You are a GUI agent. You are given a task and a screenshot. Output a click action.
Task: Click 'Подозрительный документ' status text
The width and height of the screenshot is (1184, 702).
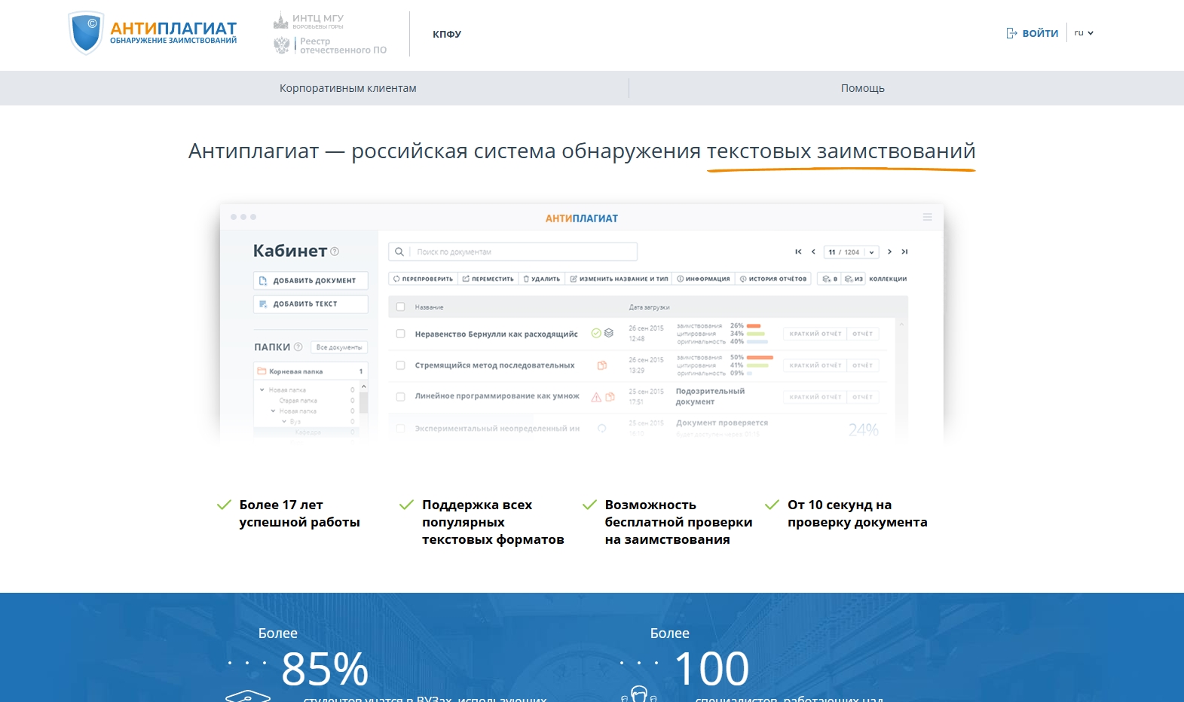pyautogui.click(x=710, y=396)
